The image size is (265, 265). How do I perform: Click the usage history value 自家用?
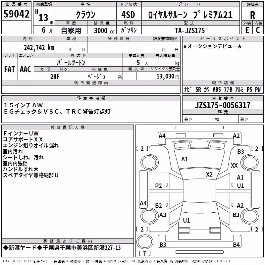click(x=71, y=30)
